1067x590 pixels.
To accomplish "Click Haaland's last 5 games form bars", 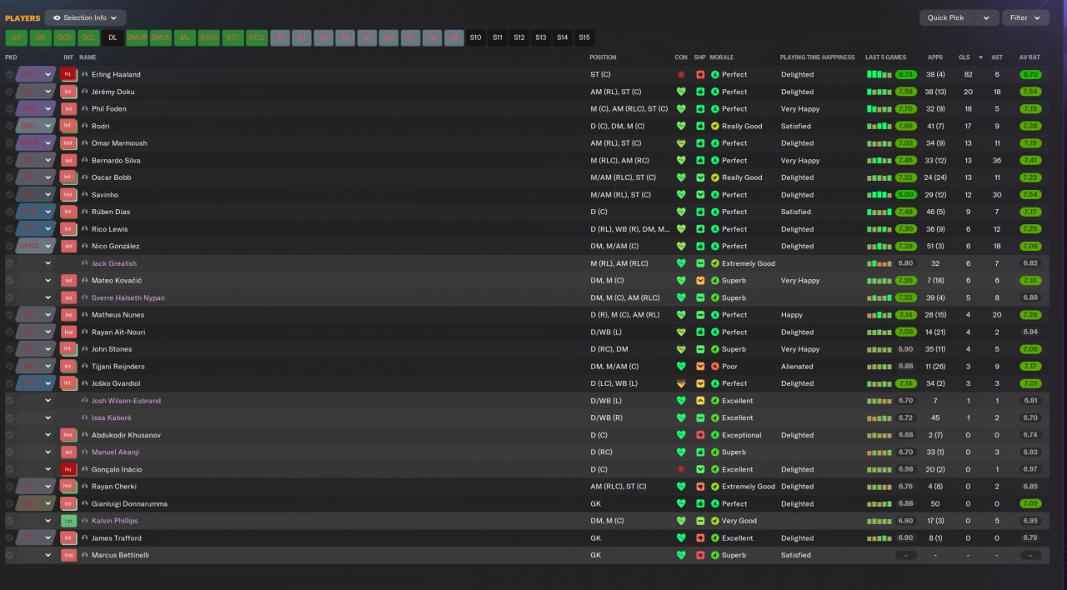I will [x=879, y=75].
